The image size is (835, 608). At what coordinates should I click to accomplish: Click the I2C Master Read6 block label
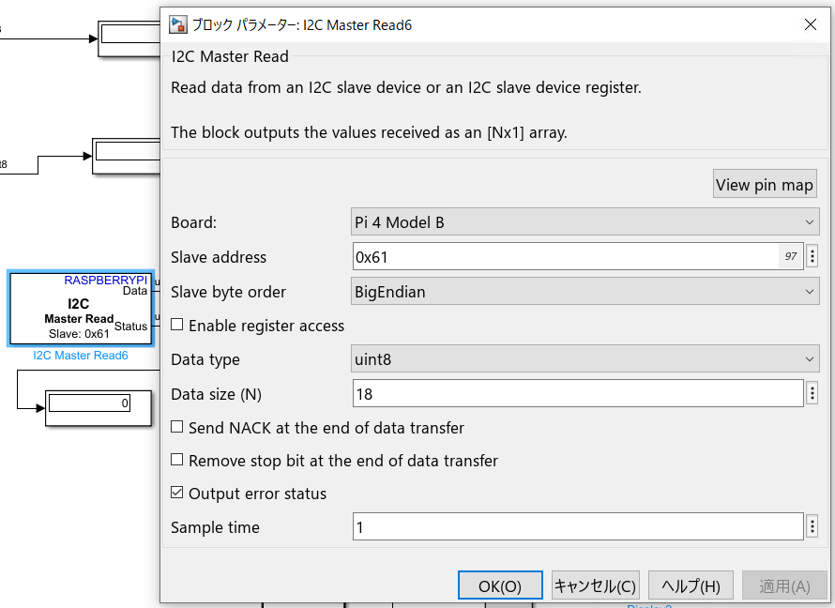tap(81, 355)
